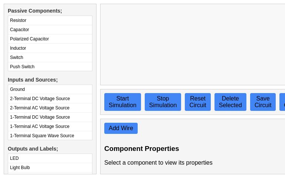Select the Light Bulb output
285x178 pixels.
point(50,168)
